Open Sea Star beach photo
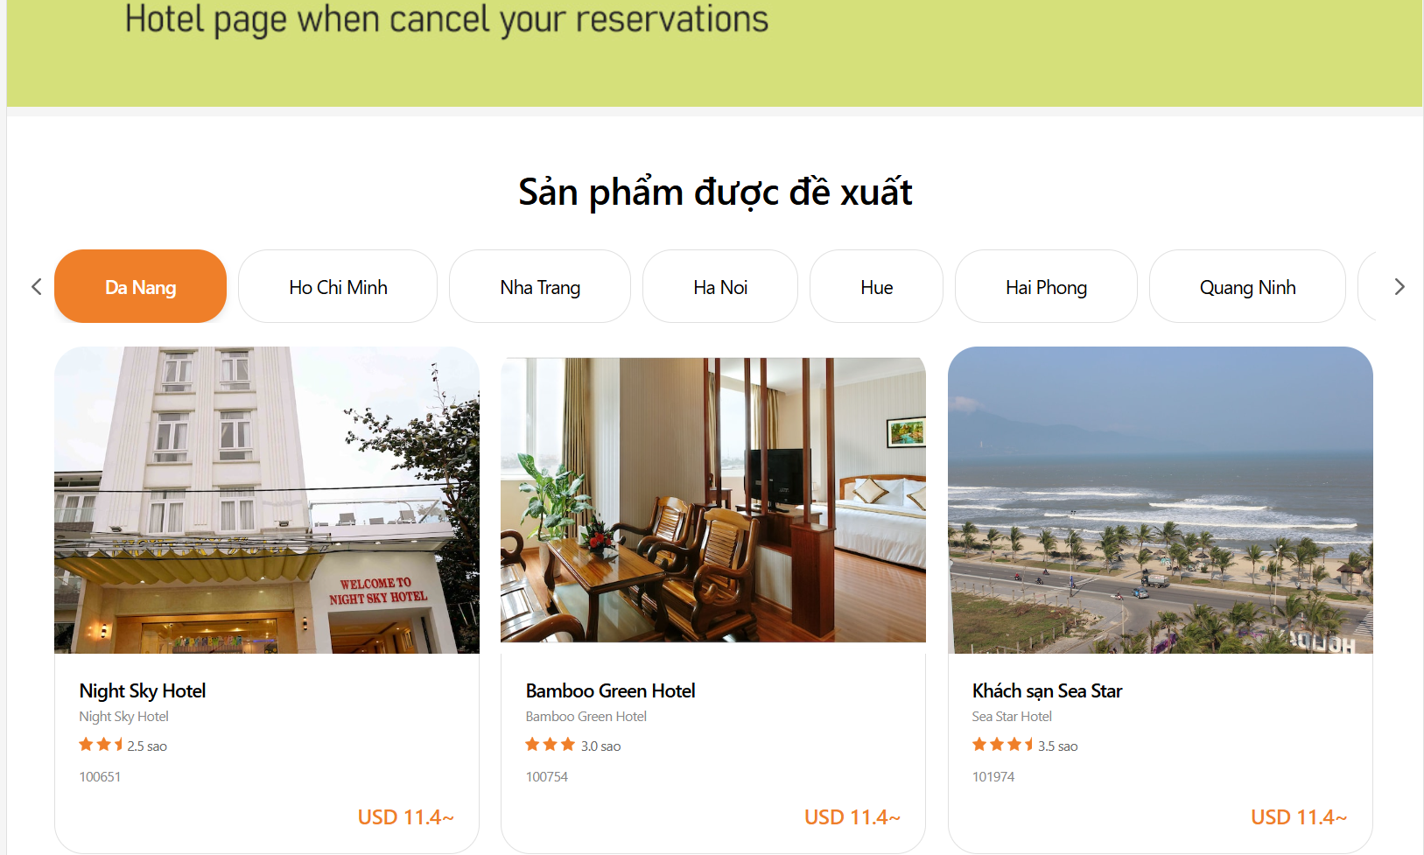This screenshot has height=855, width=1424. click(x=1160, y=500)
